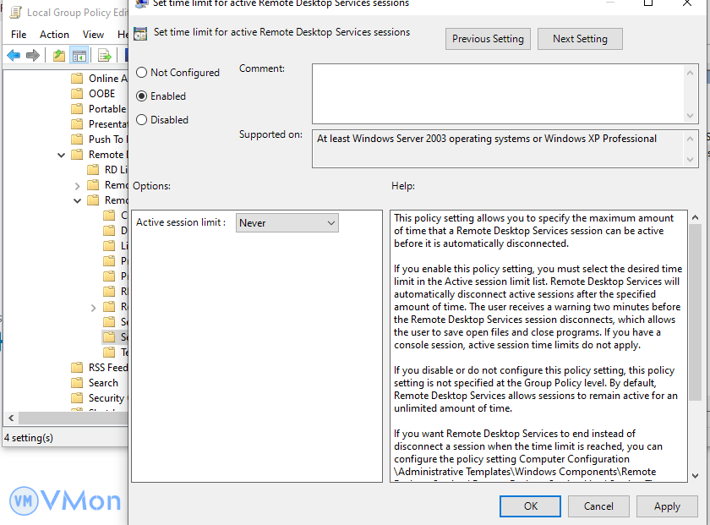Screen dimensions: 710x525
Task: Click the blue Back arrow in toolbar
Action: pyautogui.click(x=14, y=56)
